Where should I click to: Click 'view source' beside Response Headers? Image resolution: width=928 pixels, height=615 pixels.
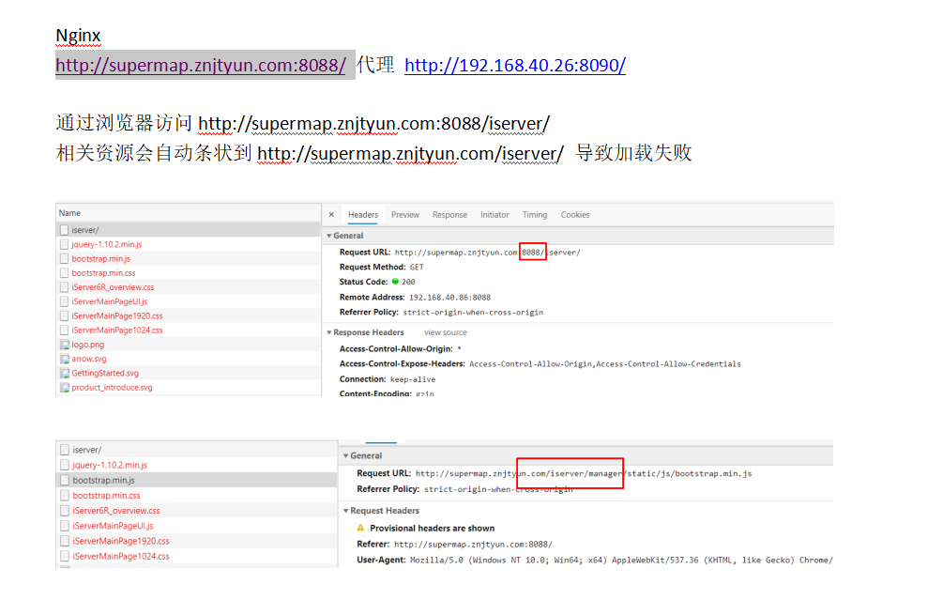pyautogui.click(x=445, y=332)
